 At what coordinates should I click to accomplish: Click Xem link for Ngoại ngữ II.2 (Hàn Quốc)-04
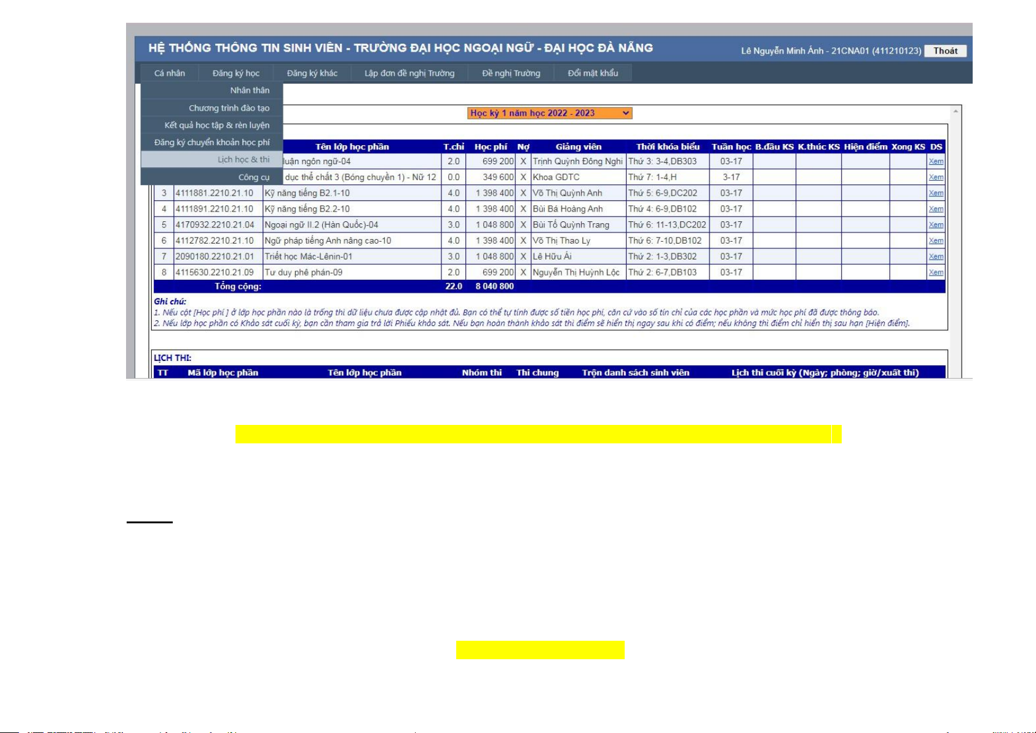click(x=936, y=225)
